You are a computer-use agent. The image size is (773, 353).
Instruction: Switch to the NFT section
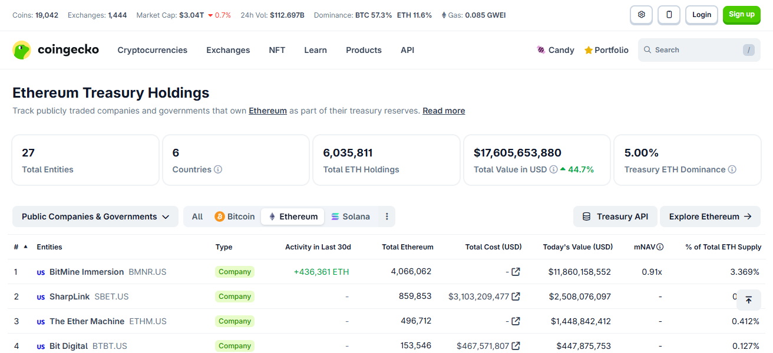[x=277, y=50]
